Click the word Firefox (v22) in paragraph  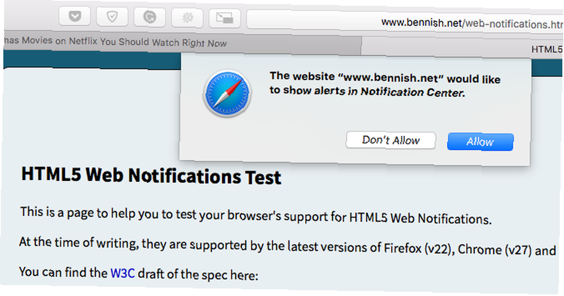click(x=417, y=249)
